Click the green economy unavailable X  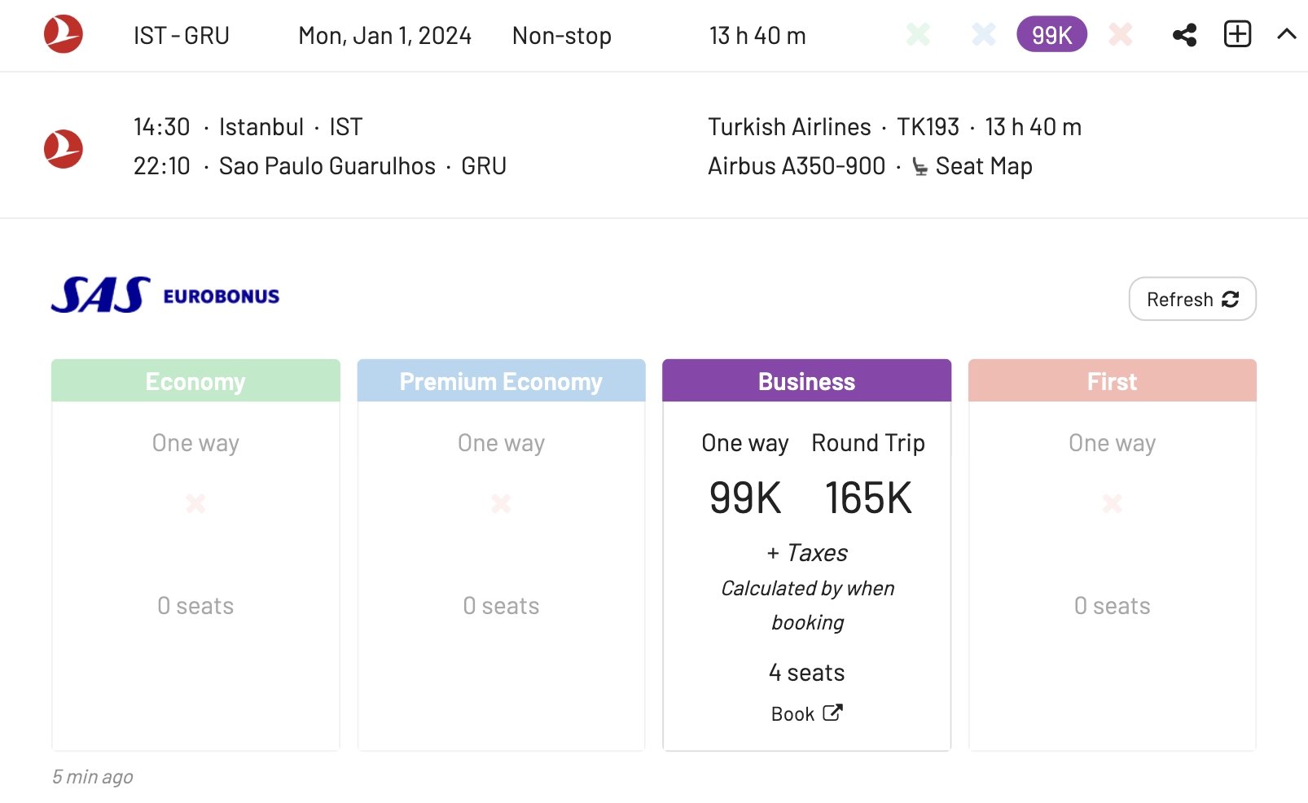coord(918,34)
